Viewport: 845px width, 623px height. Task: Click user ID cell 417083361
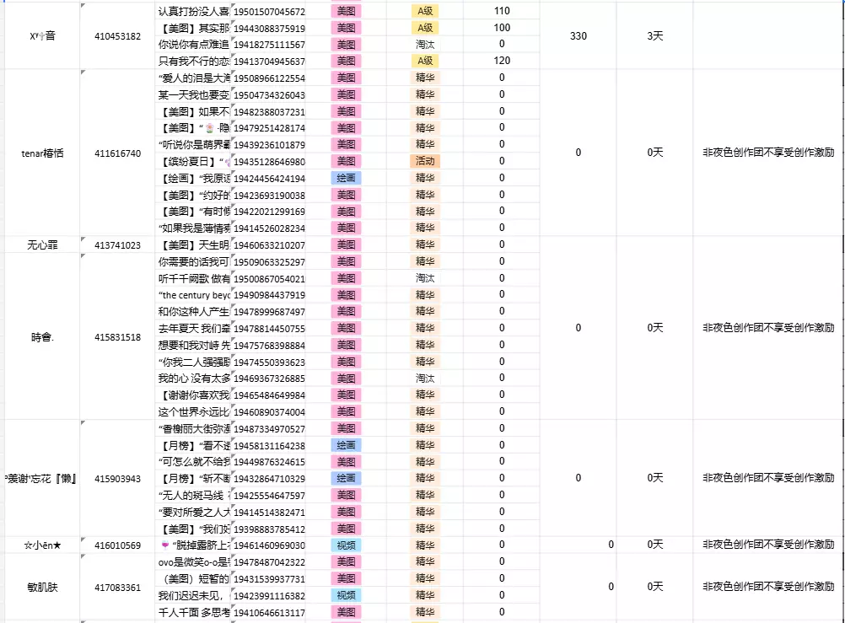[117, 587]
